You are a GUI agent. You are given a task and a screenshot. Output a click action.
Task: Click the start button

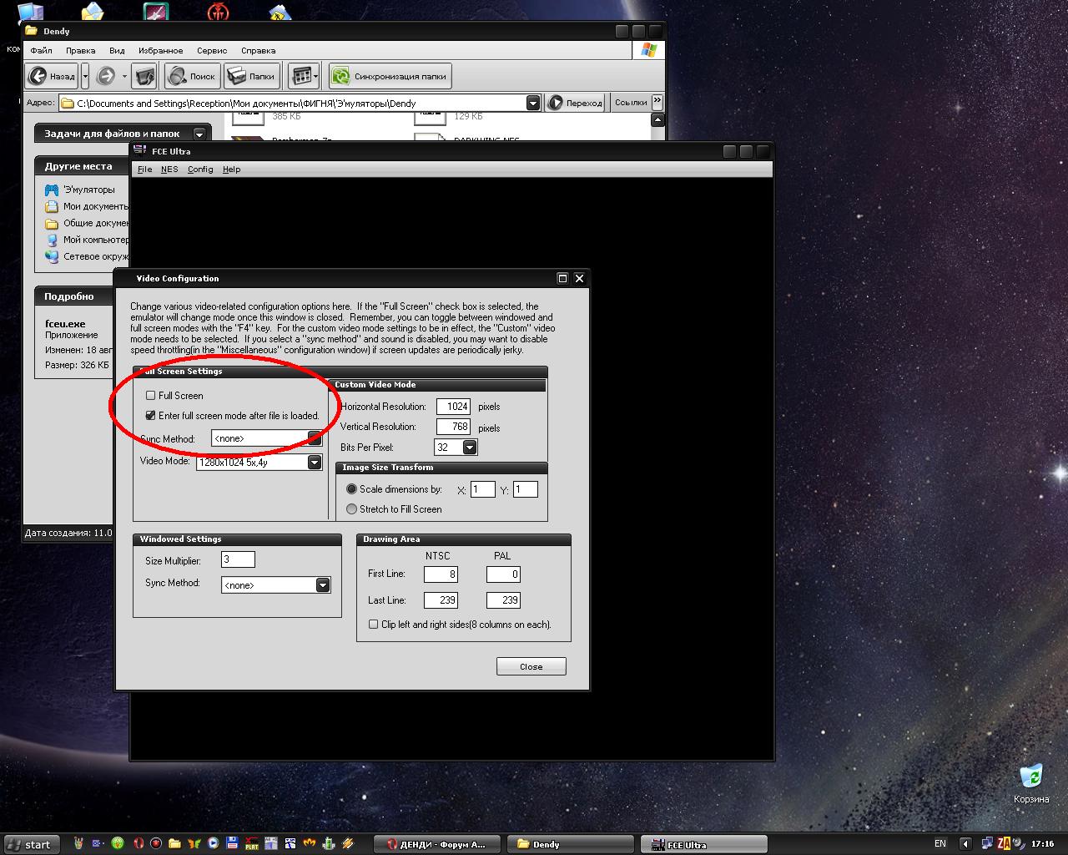click(31, 844)
